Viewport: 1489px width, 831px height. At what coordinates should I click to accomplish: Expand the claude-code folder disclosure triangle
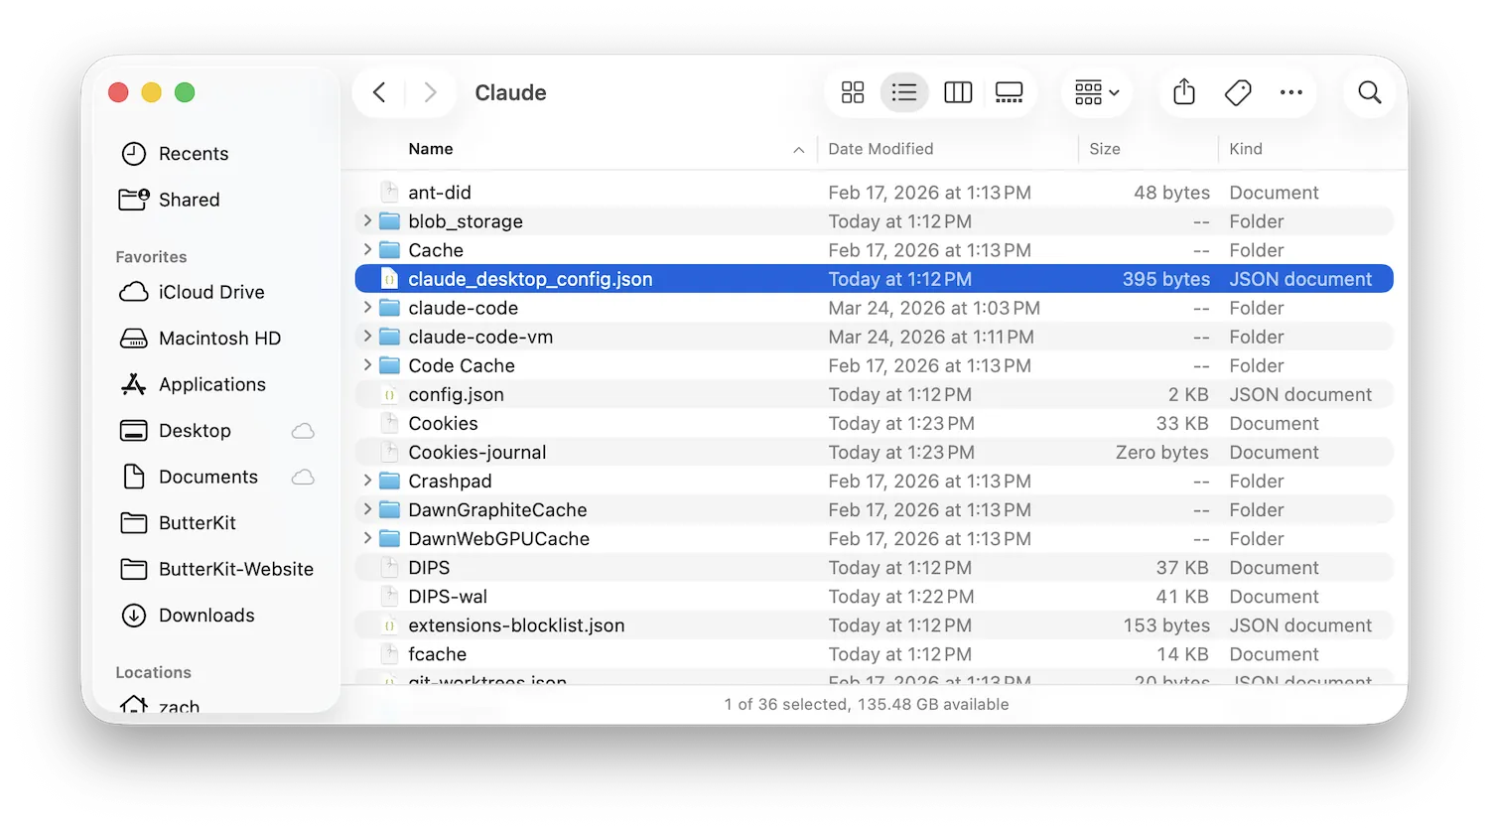pyautogui.click(x=366, y=308)
